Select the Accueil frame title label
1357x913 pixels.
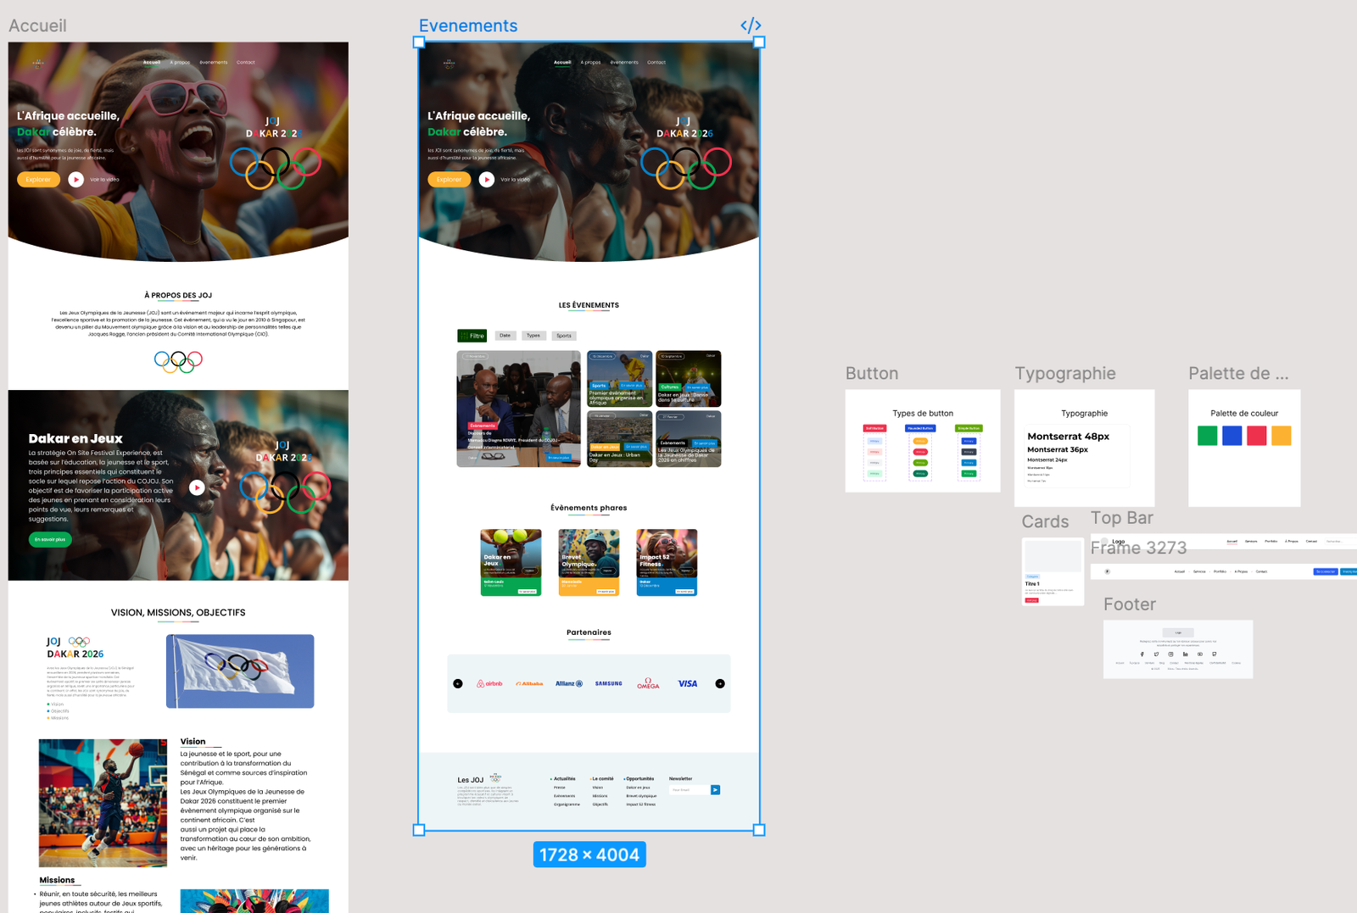[37, 25]
